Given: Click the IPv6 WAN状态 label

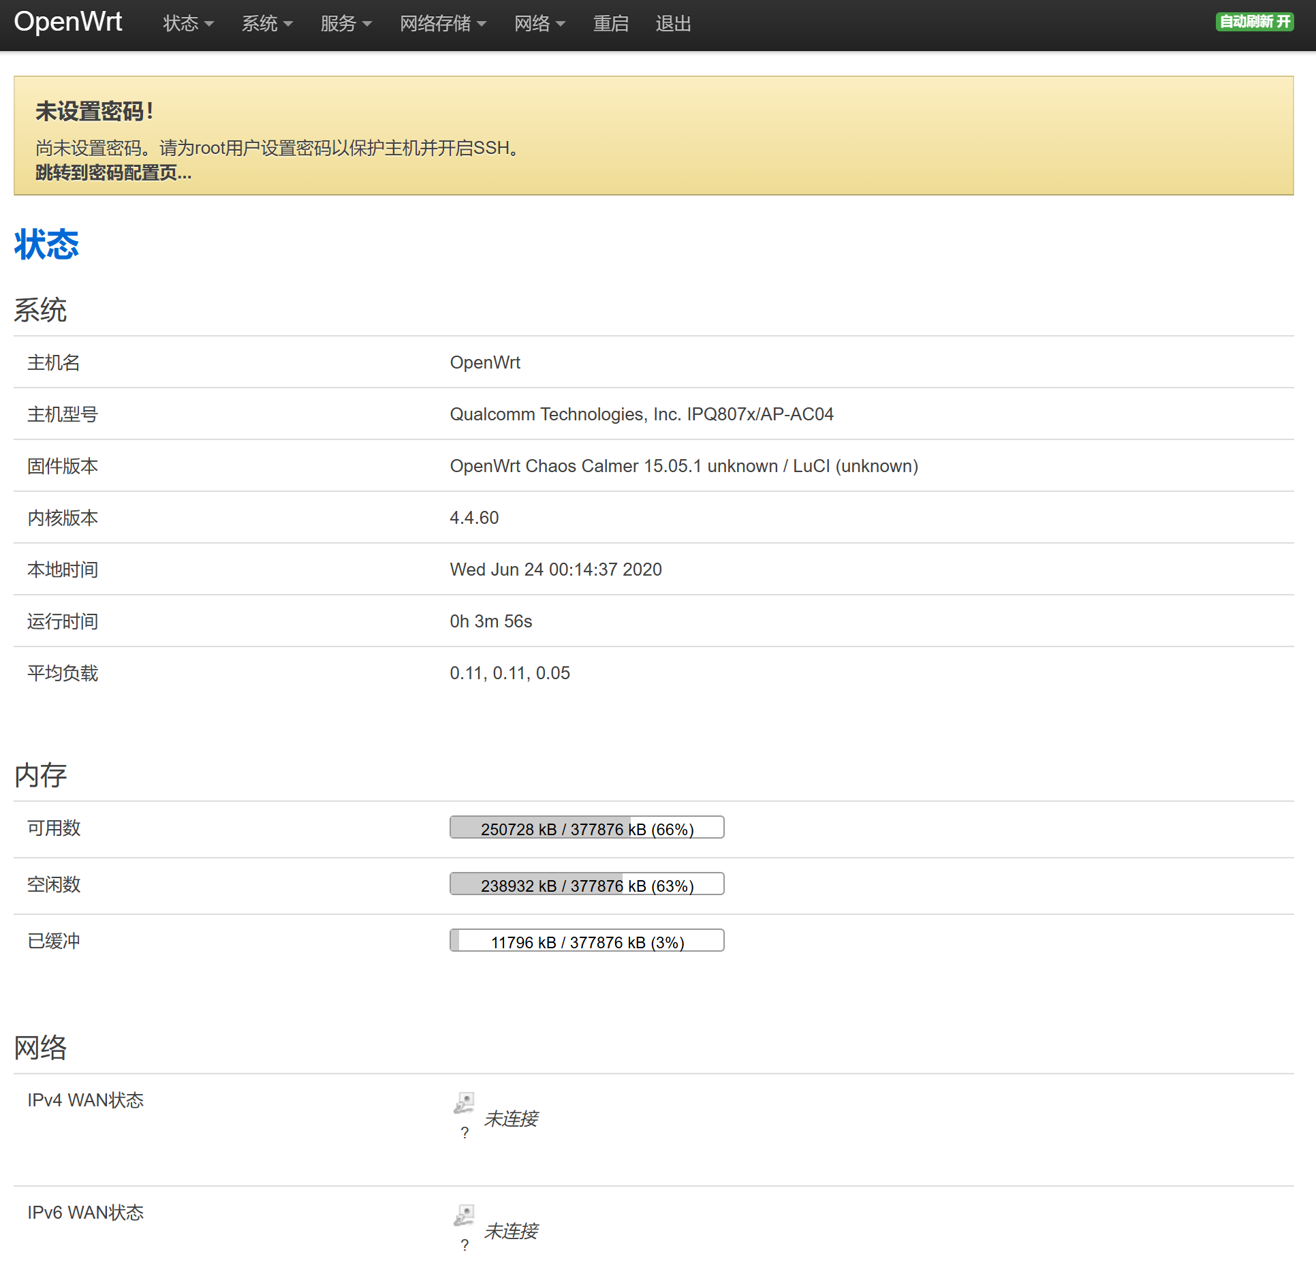Looking at the screenshot, I should 86,1213.
